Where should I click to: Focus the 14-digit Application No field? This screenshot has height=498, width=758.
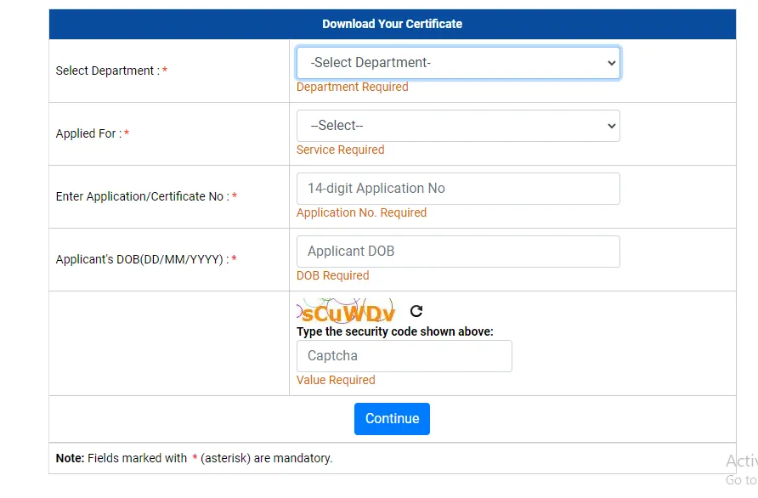[x=458, y=189]
